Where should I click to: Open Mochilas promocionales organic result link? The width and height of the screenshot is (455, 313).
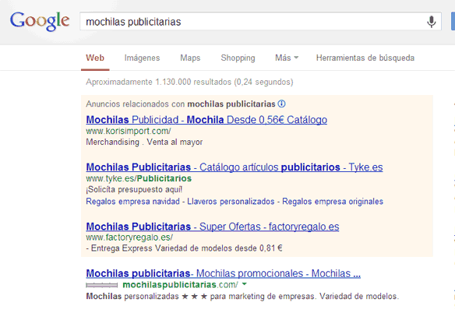(x=224, y=273)
